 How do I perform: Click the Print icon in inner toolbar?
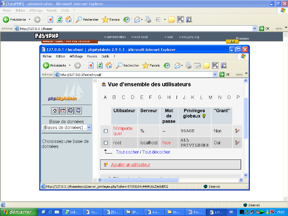pos(188,65)
